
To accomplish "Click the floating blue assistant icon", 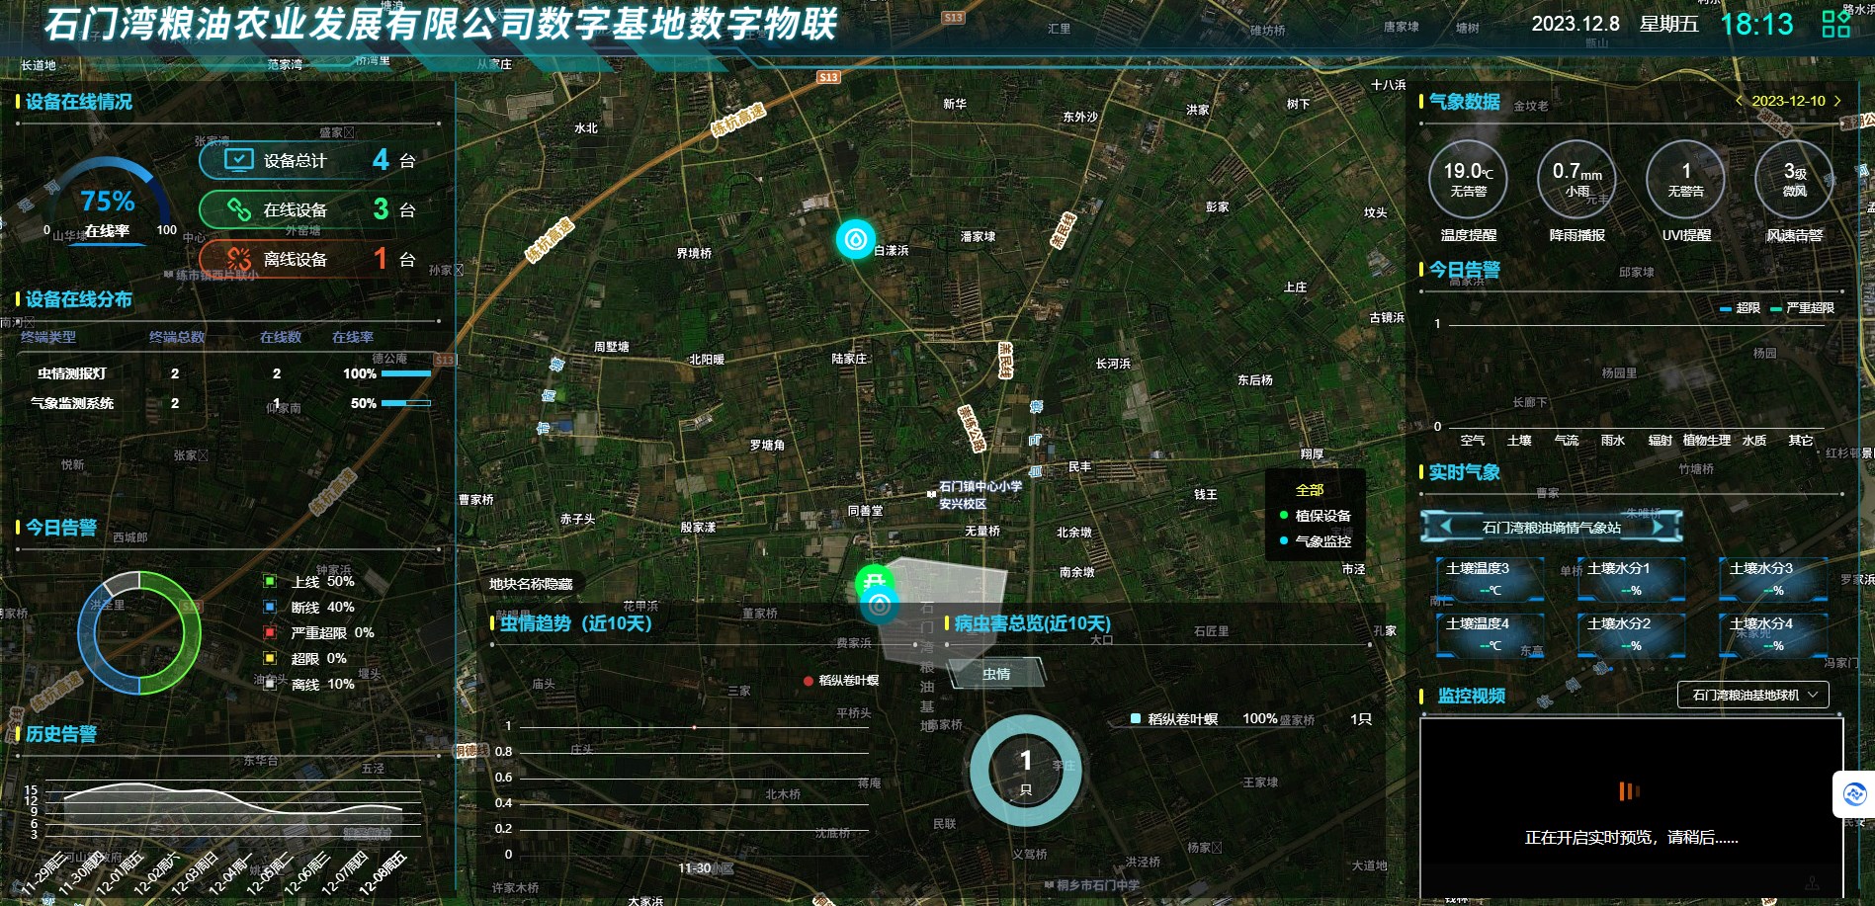I will click(1854, 793).
